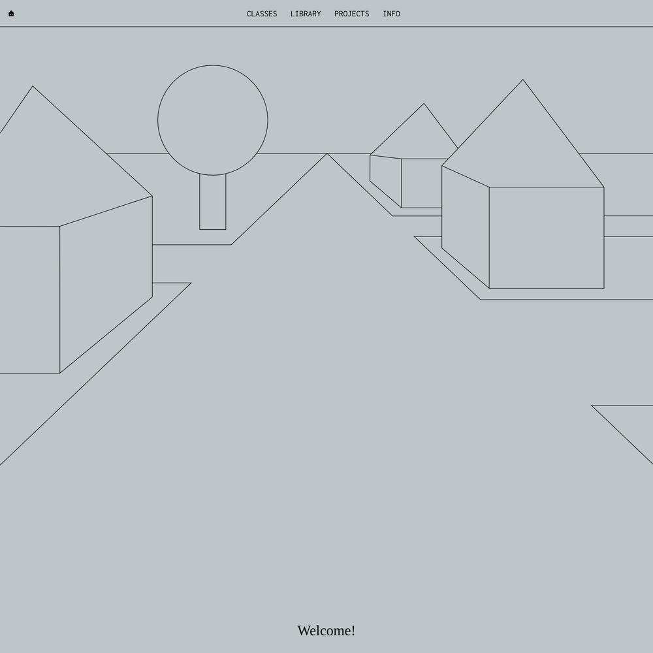Open the CLASSES menu item
Screen dimensions: 653x653
(262, 14)
